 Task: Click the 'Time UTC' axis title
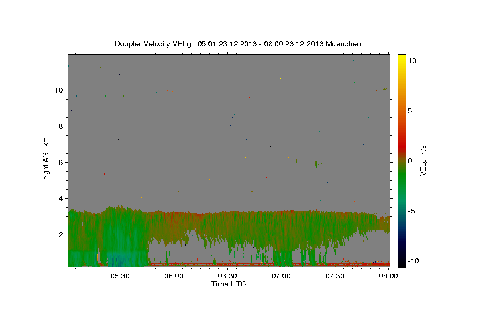point(229,284)
